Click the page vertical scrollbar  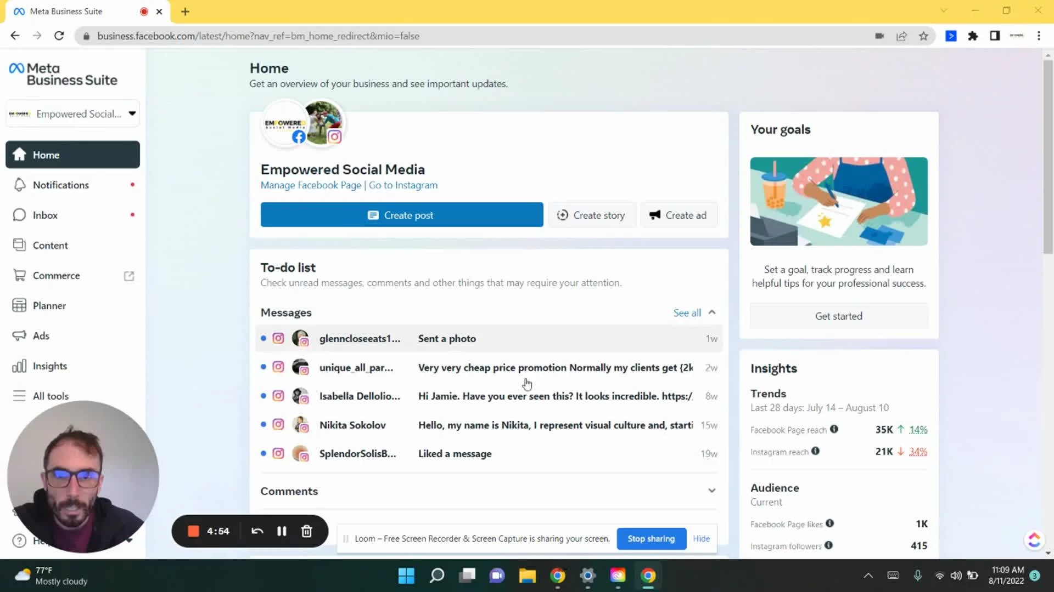[1048, 158]
